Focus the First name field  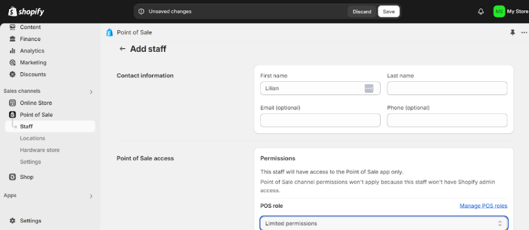coord(320,88)
